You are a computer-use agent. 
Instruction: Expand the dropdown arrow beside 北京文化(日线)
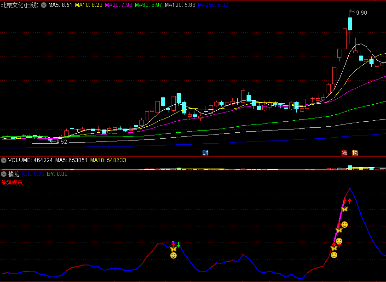pyautogui.click(x=44, y=5)
